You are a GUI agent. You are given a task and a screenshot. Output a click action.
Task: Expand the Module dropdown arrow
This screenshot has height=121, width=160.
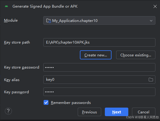point(151,21)
